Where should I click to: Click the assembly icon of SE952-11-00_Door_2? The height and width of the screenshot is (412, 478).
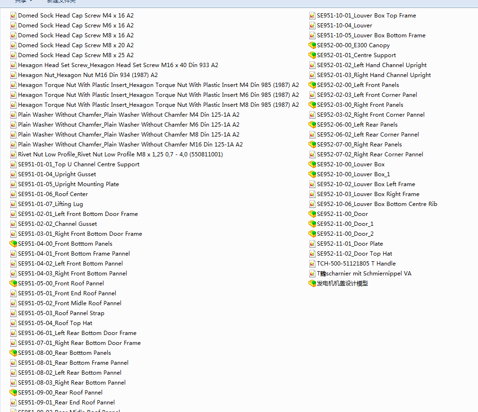(x=312, y=233)
